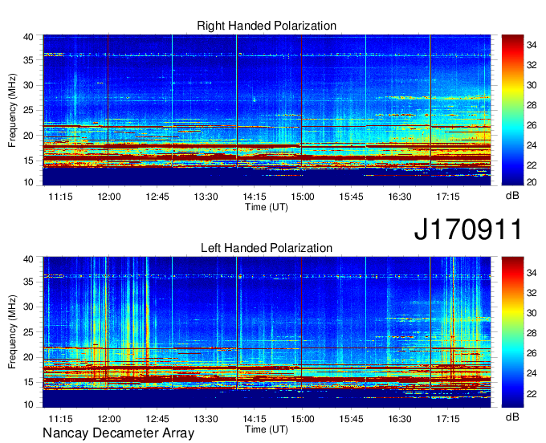Click the 22 dB label on Left Handed colorbar
546x443 pixels.
(532, 394)
